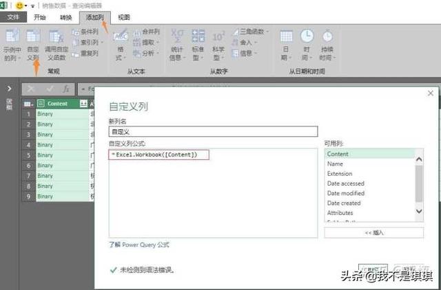441x290 pixels.
Task: Expand the queries pane with the chevron
Action: pos(9,89)
